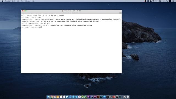Open the Shell menu

13,1
